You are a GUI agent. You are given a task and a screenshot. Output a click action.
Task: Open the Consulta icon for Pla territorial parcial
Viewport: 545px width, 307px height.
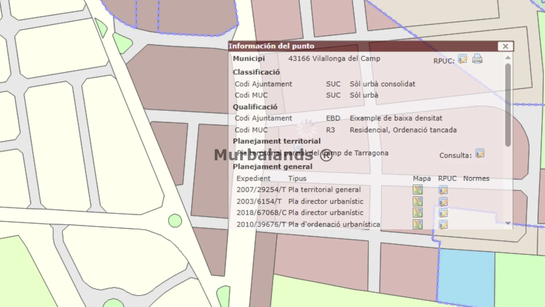(480, 154)
